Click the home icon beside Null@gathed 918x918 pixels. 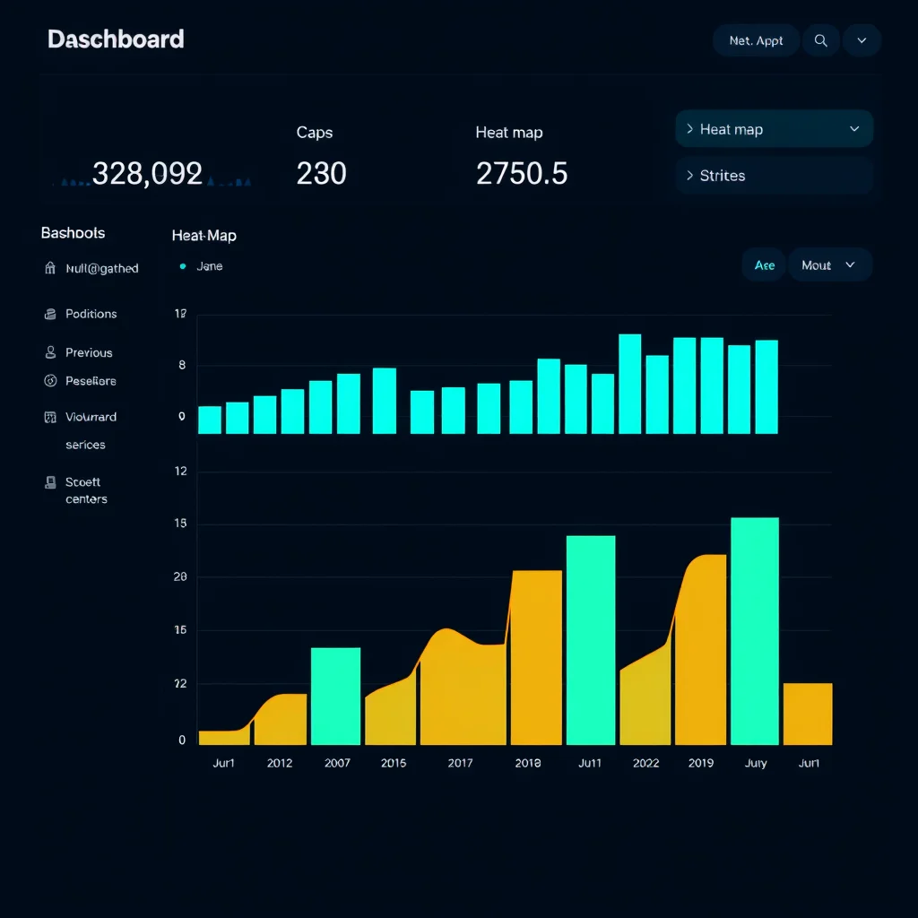(50, 268)
